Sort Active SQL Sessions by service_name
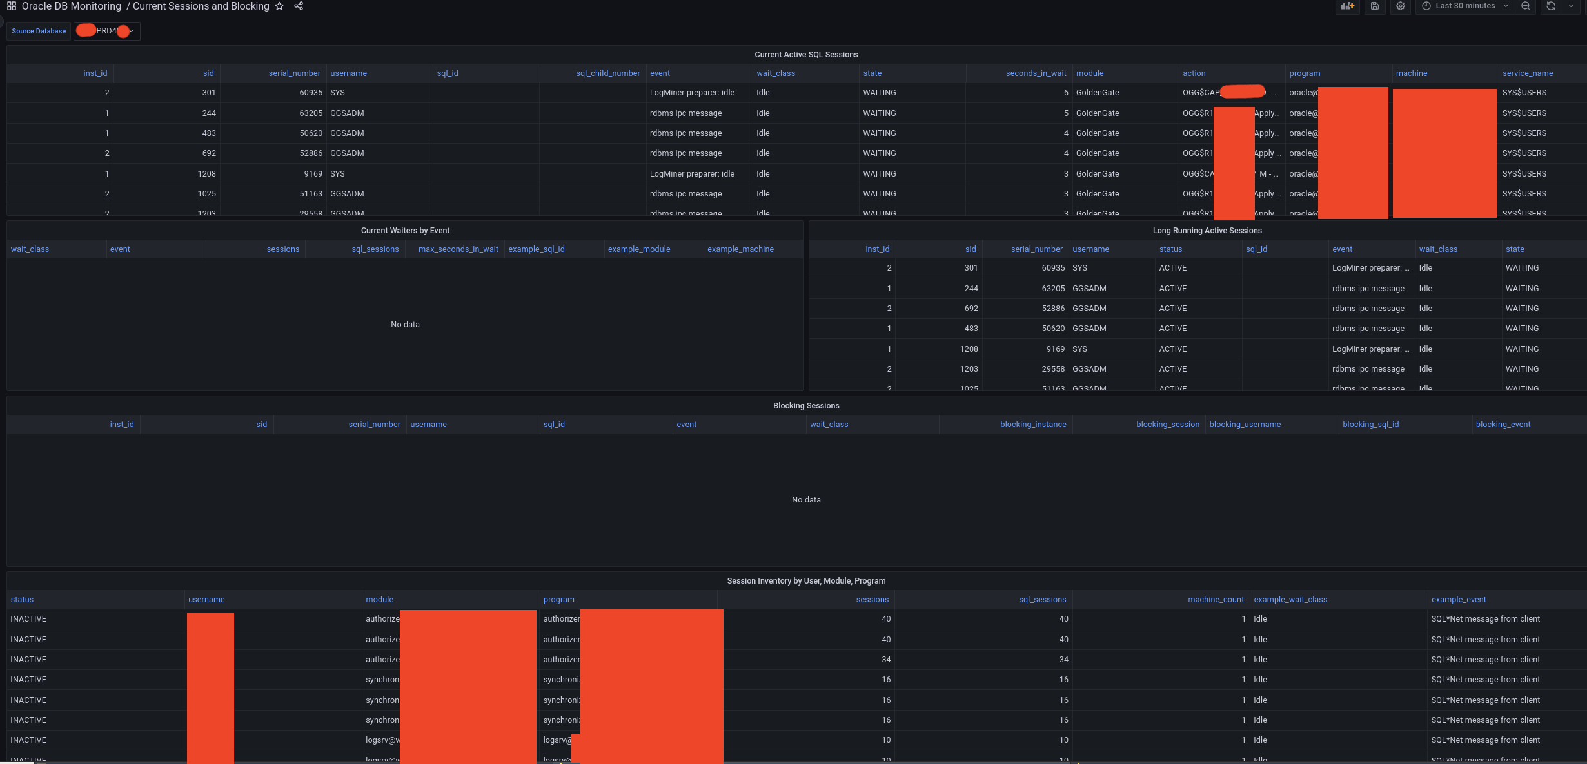This screenshot has width=1587, height=764. coord(1528,73)
